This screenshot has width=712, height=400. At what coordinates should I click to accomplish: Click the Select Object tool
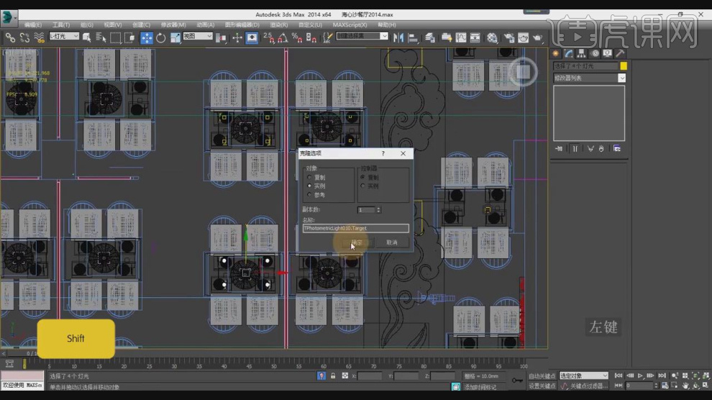[x=87, y=37]
